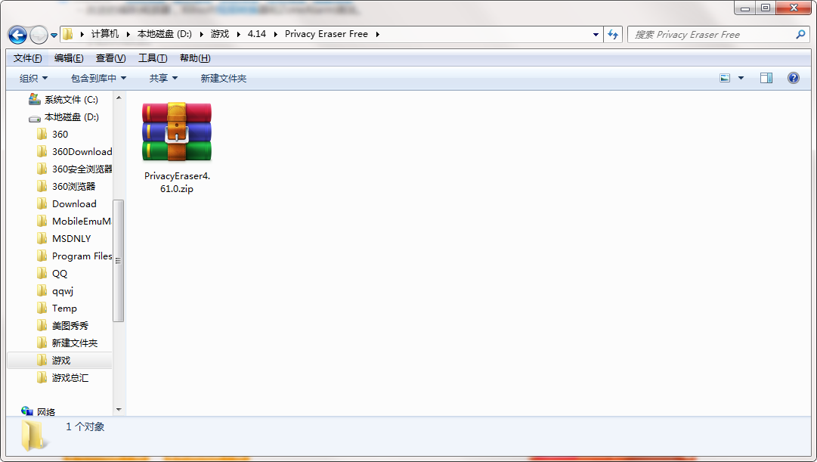
Task: Select 本地磁盘 (D:) in navigation pane
Action: pyautogui.click(x=71, y=116)
